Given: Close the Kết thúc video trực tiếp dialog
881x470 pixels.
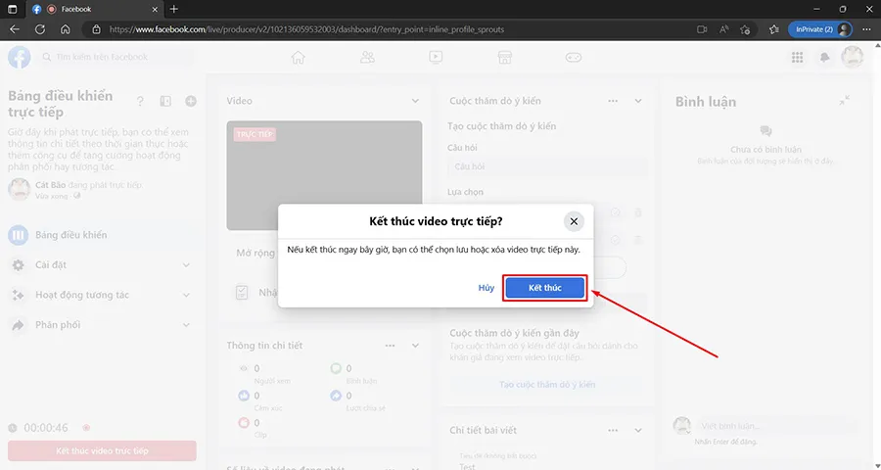Looking at the screenshot, I should click(574, 221).
